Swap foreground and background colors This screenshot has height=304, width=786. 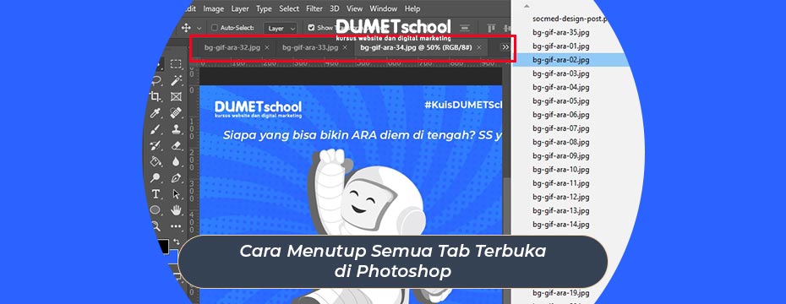(177, 242)
